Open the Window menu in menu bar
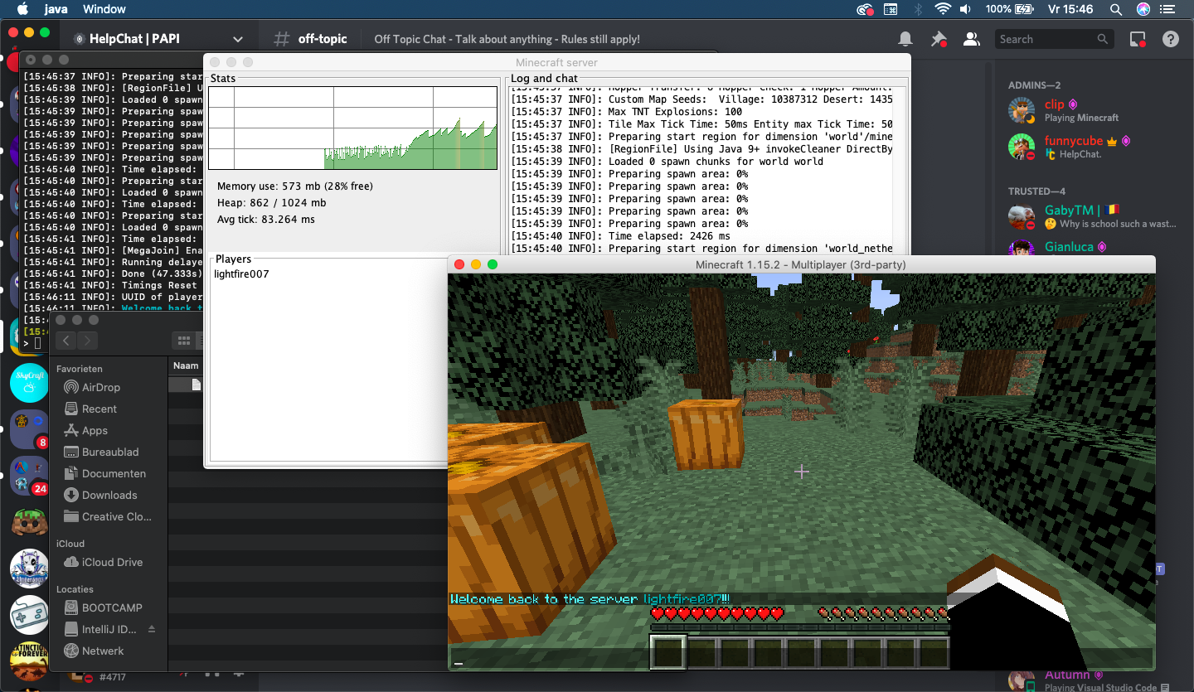The image size is (1194, 692). 104,9
